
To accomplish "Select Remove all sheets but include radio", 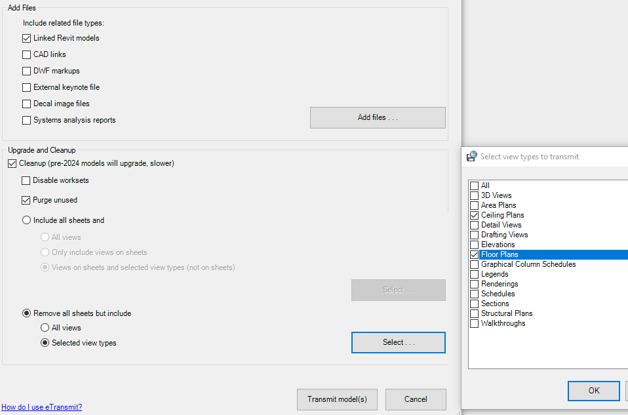I will coord(26,313).
